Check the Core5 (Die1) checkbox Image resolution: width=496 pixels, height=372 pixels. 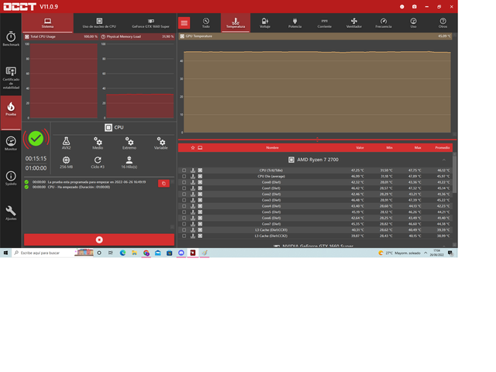click(184, 212)
